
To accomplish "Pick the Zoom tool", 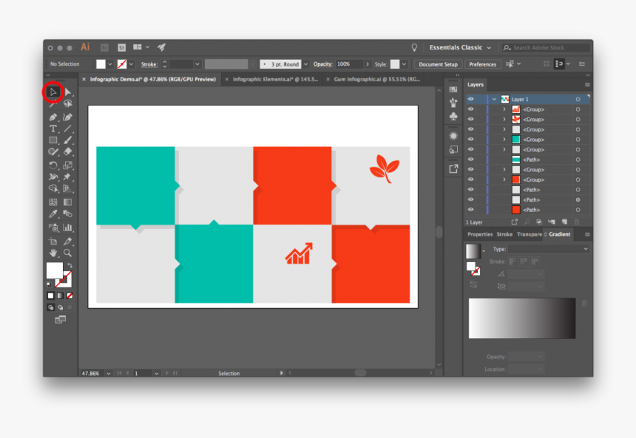I will [x=67, y=253].
